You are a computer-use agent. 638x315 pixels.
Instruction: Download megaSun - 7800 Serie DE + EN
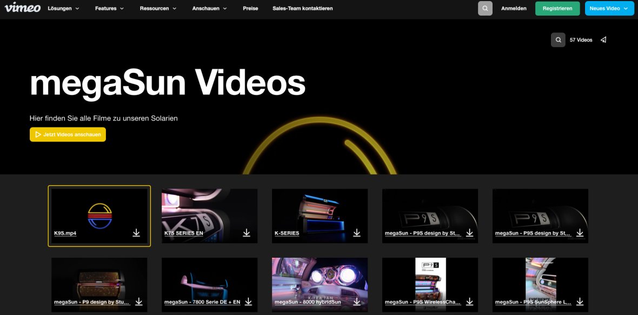click(248, 301)
